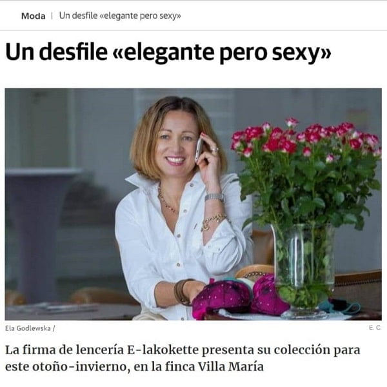Click the word E-lakokette in the subtitle
Viewport: 387px width, 387px height.
[x=163, y=350]
